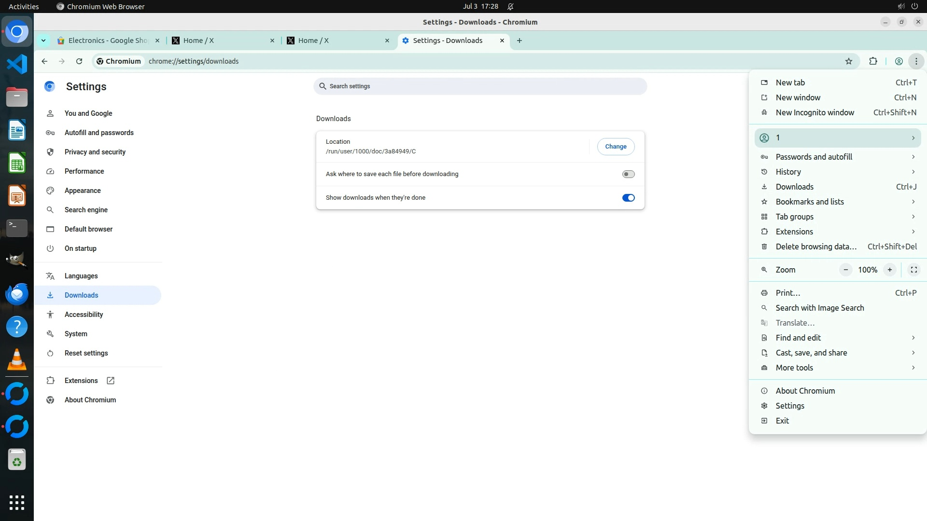This screenshot has height=521, width=927.
Task: Open the tab search dropdown arrow
Action: pos(43,41)
